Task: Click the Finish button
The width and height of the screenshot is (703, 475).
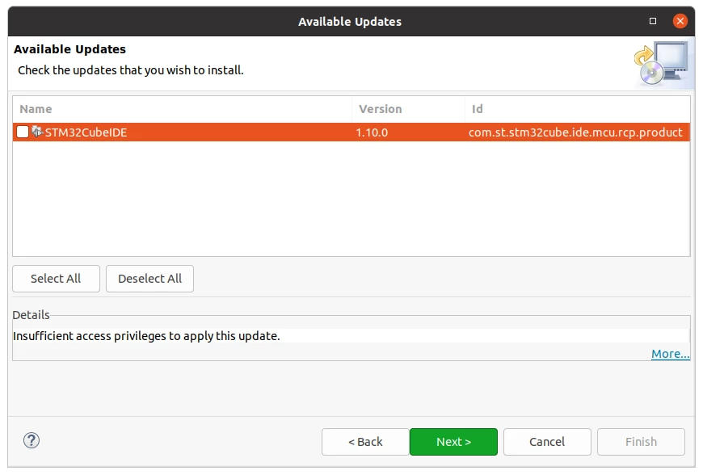Action: tap(641, 442)
